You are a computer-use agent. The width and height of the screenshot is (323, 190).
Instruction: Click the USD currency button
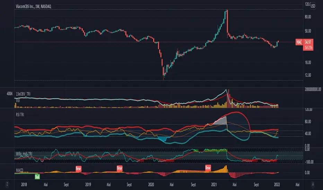click(313, 6)
